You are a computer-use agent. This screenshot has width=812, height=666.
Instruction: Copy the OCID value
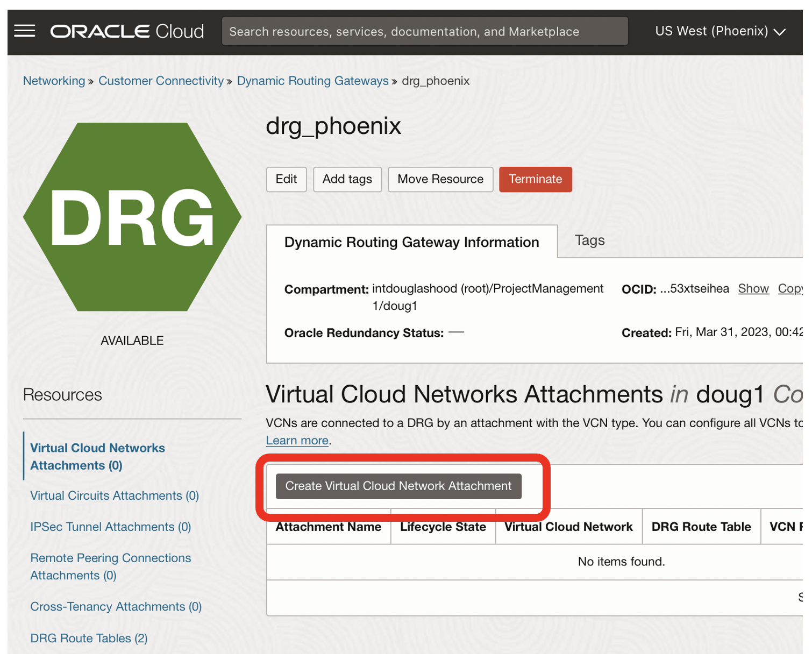pos(790,289)
